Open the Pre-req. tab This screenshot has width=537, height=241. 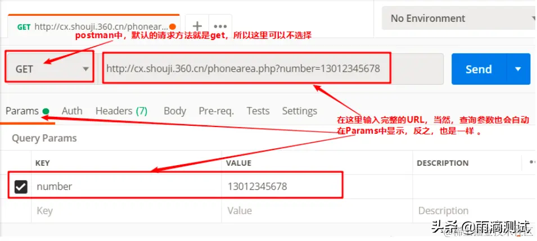pyautogui.click(x=216, y=111)
